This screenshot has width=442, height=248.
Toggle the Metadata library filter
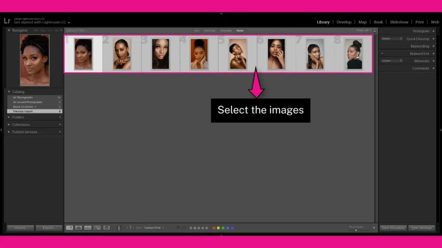[x=226, y=31]
